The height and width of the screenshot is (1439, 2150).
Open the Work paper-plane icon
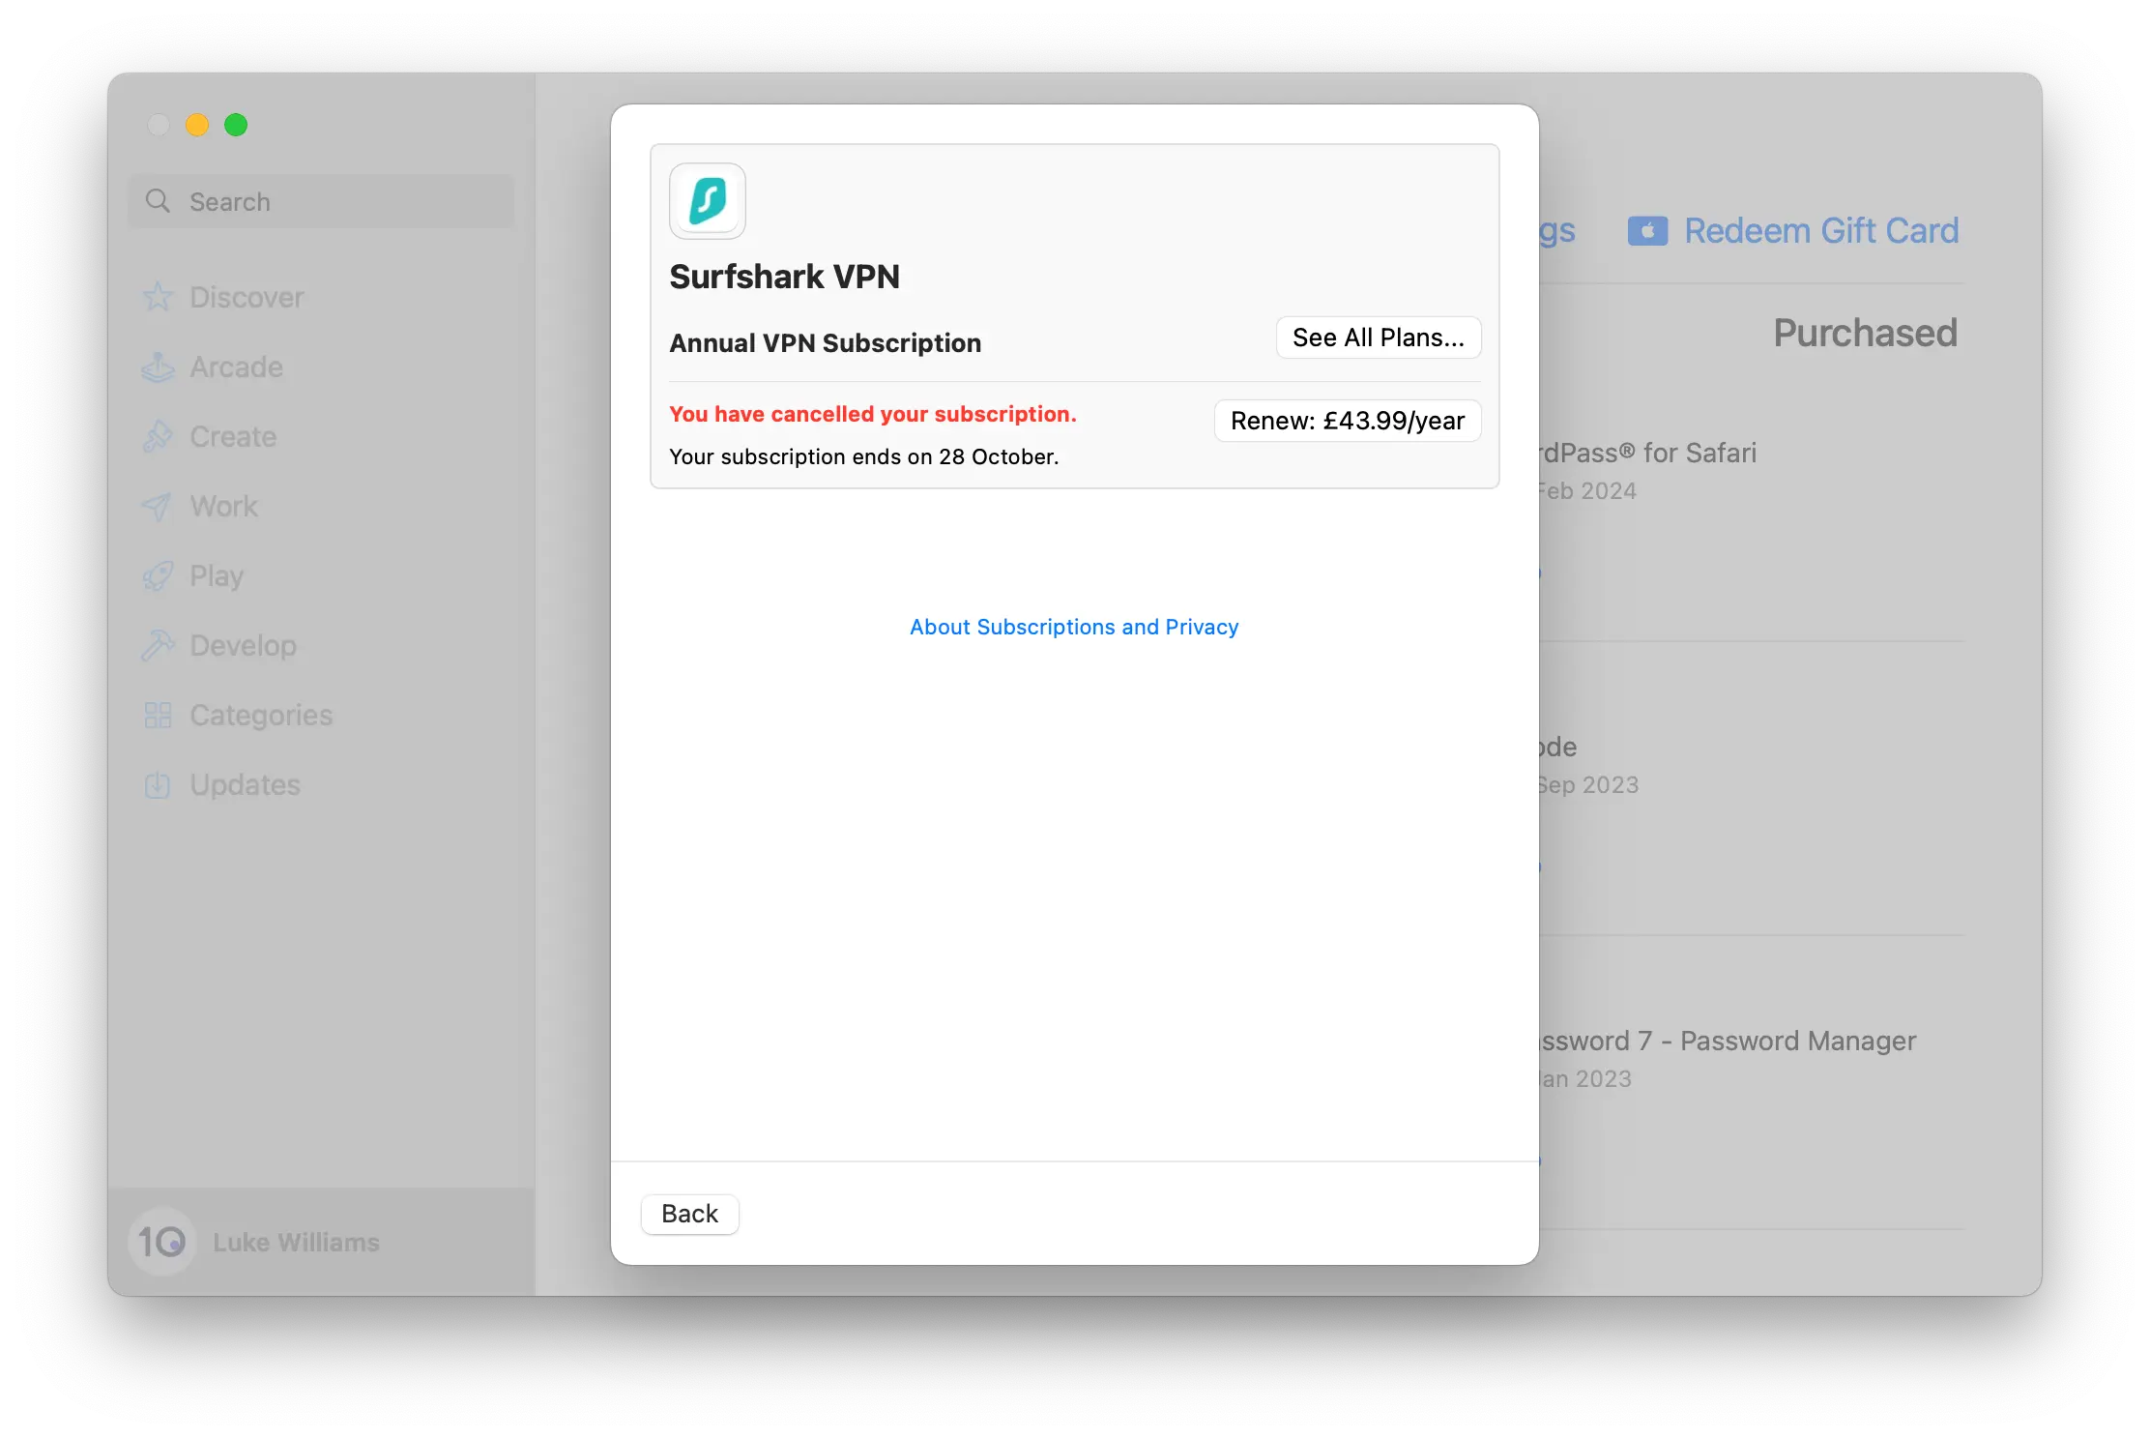(159, 506)
